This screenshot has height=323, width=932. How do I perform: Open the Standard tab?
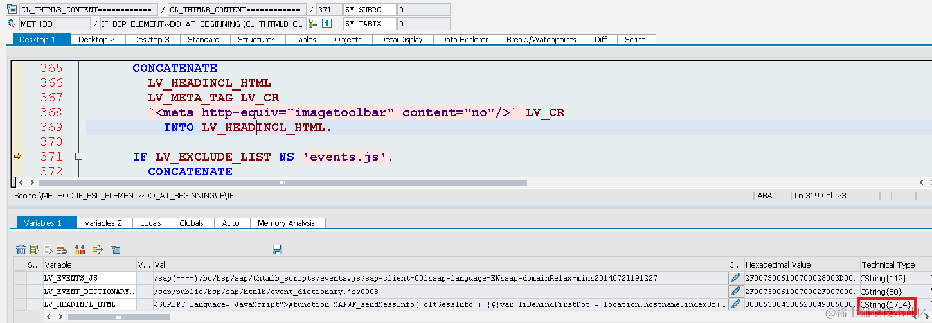[204, 39]
